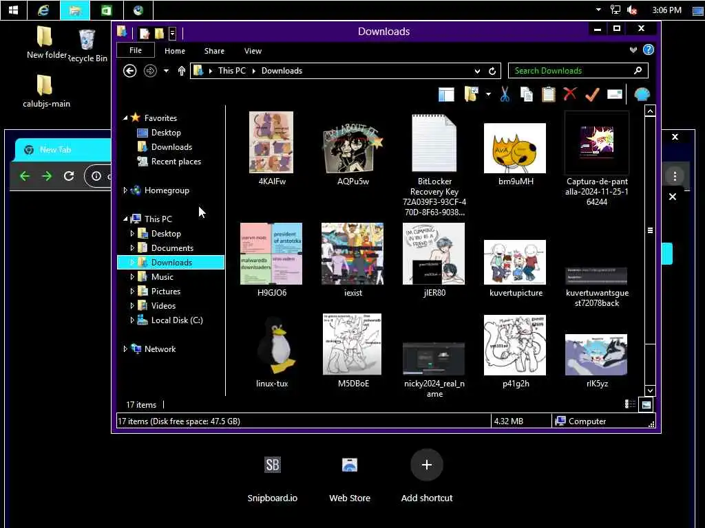Click the folder options toolbar icon

[x=471, y=94]
